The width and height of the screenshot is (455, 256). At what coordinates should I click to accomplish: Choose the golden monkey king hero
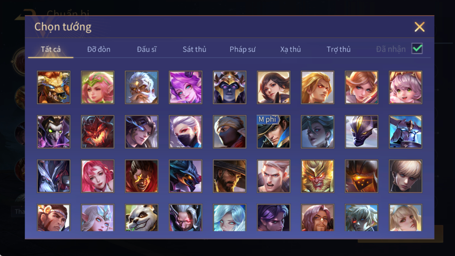(317, 176)
